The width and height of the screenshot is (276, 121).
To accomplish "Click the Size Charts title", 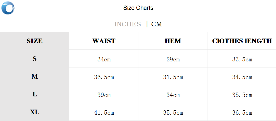I will pyautogui.click(x=138, y=8).
